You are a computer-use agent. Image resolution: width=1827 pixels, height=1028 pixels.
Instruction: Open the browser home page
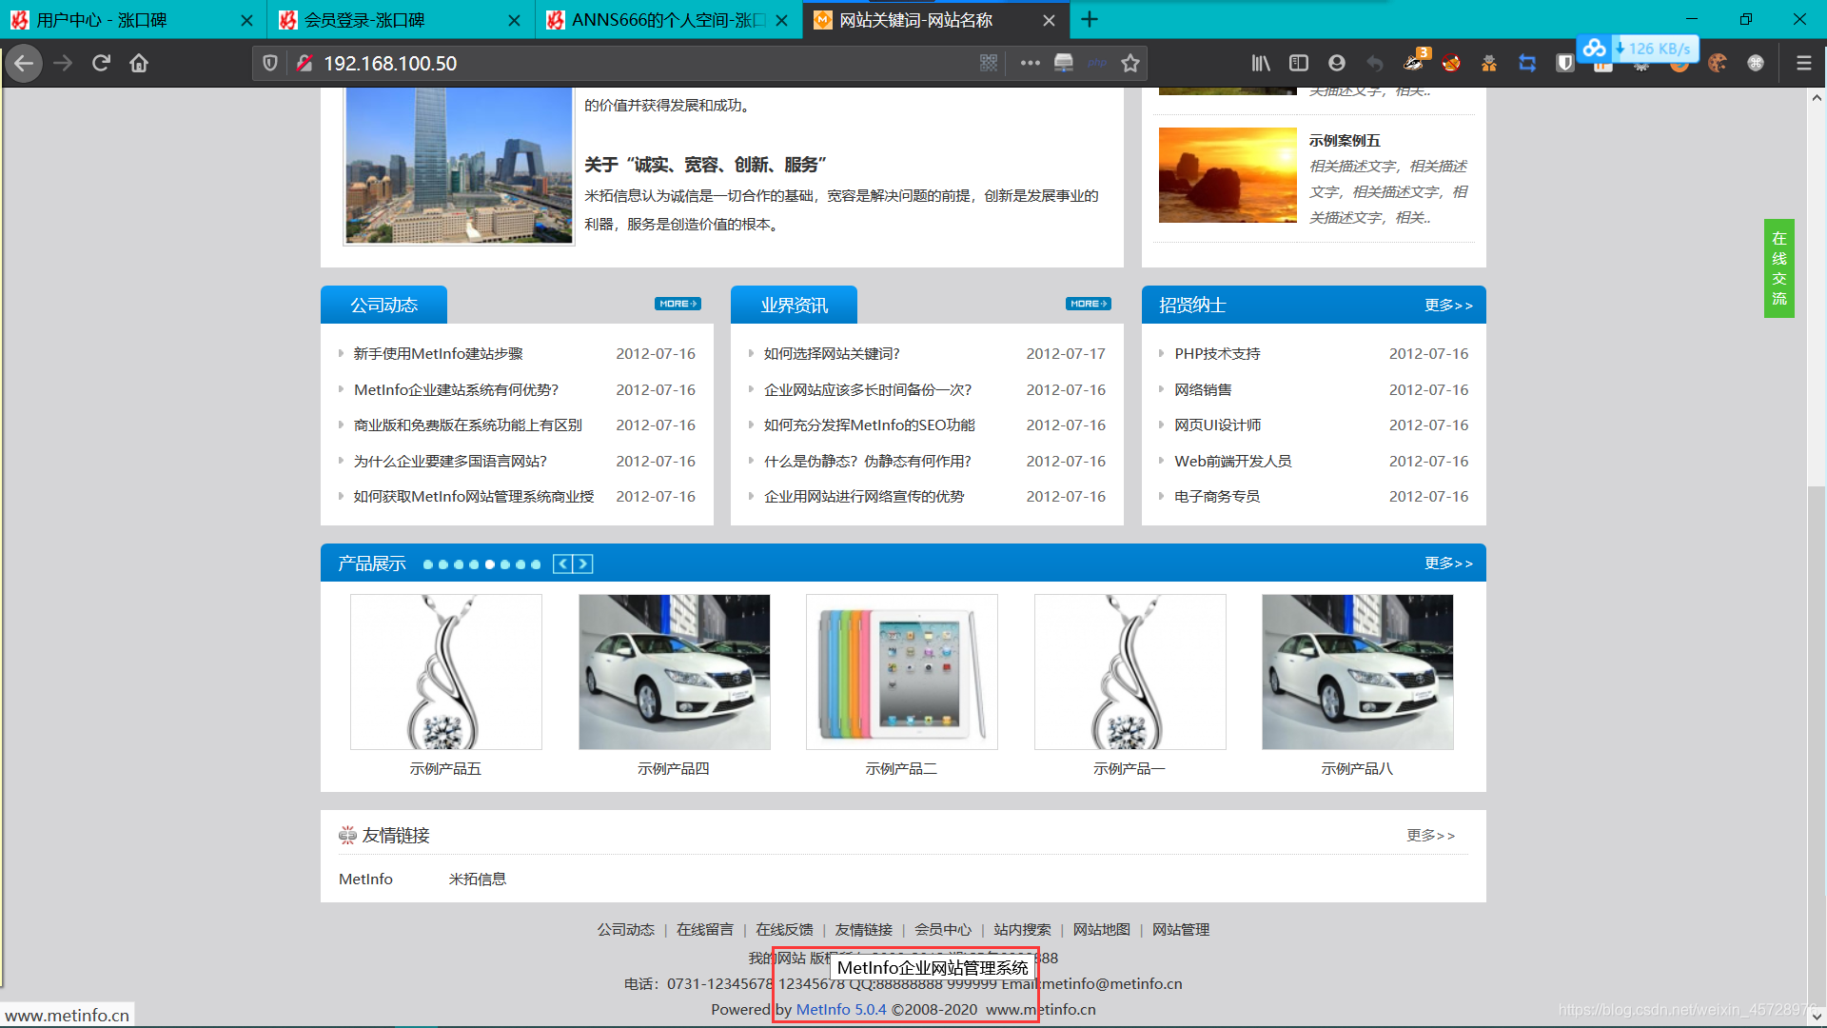coord(139,63)
